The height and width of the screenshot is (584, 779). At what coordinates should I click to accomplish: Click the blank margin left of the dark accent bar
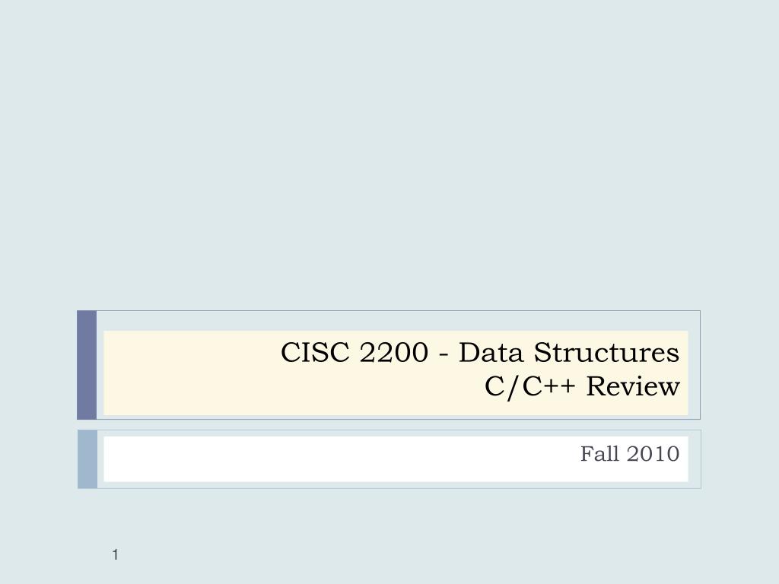point(38,365)
